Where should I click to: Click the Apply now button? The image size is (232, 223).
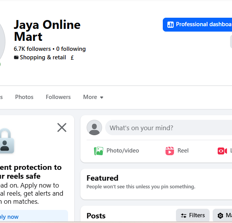34,216
